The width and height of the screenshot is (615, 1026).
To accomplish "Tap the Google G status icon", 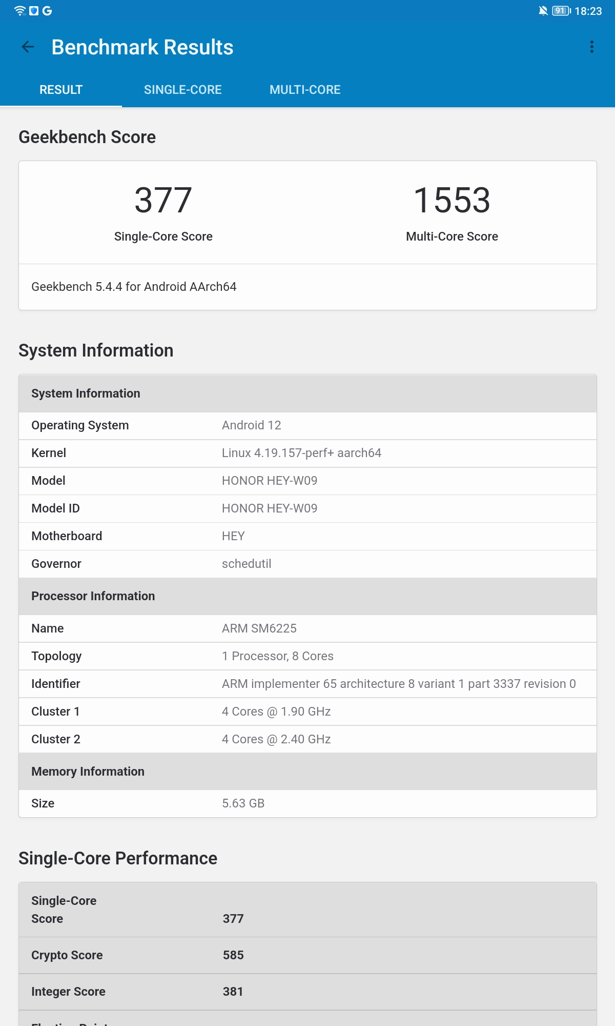I will [x=47, y=11].
